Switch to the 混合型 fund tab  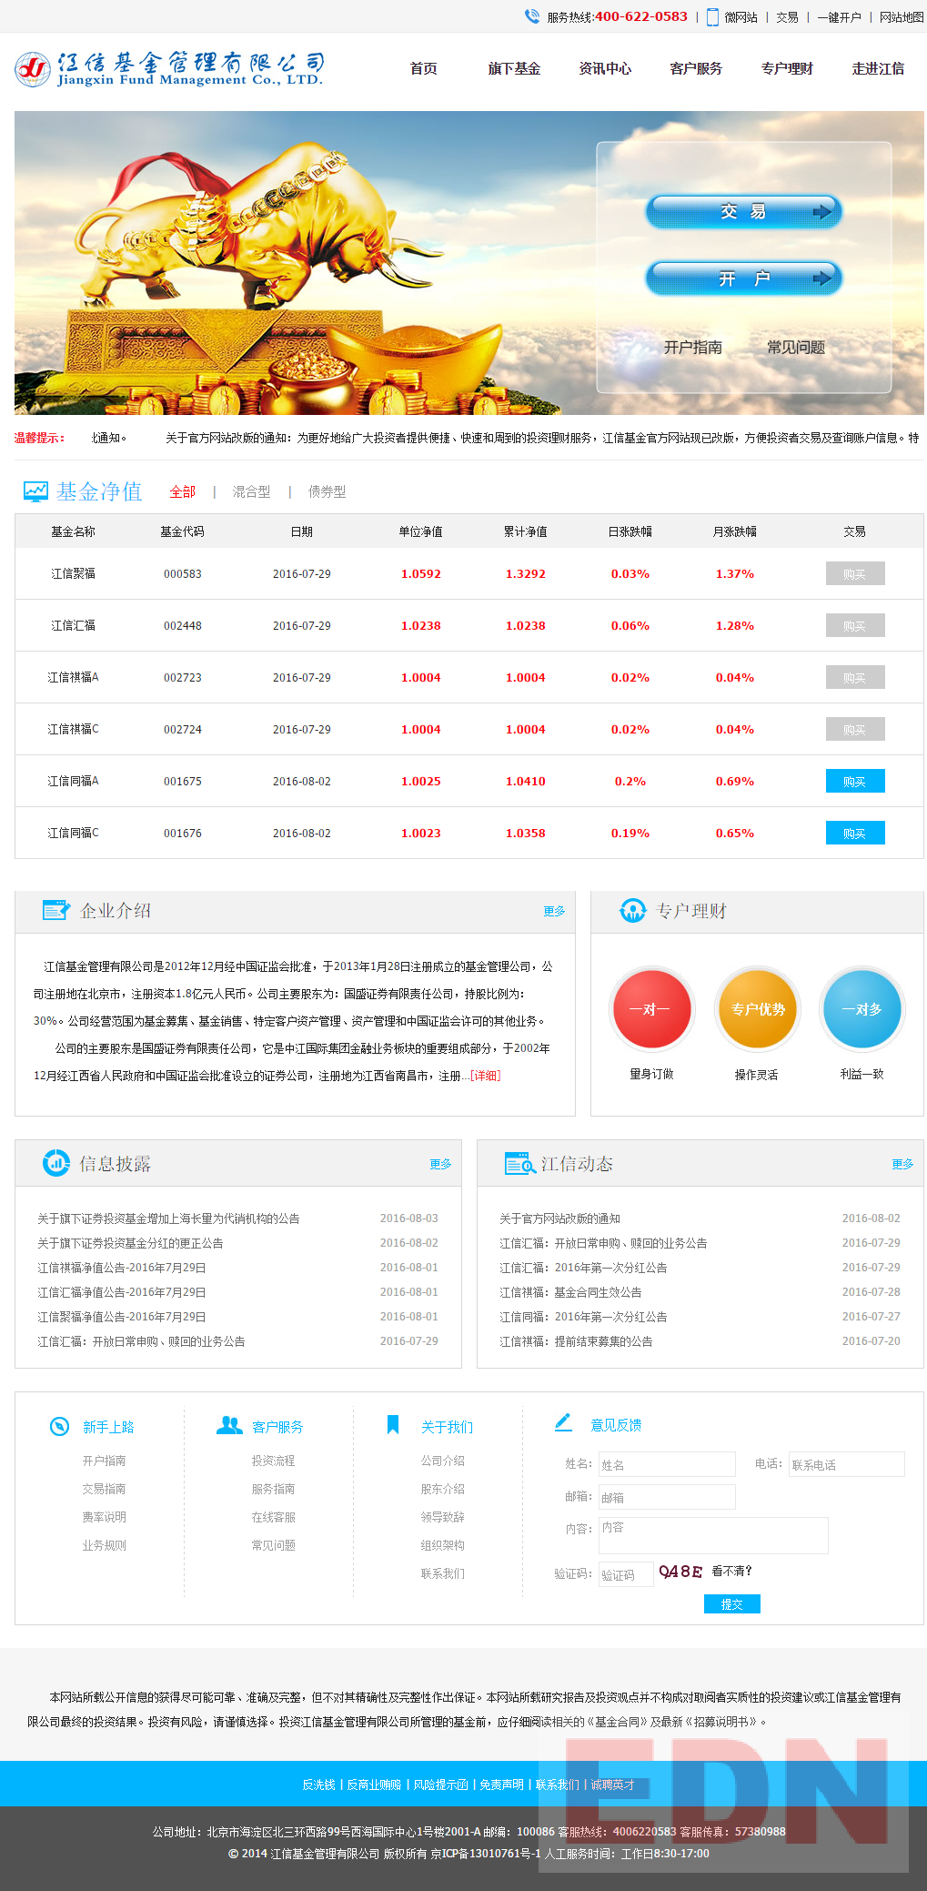tap(251, 492)
